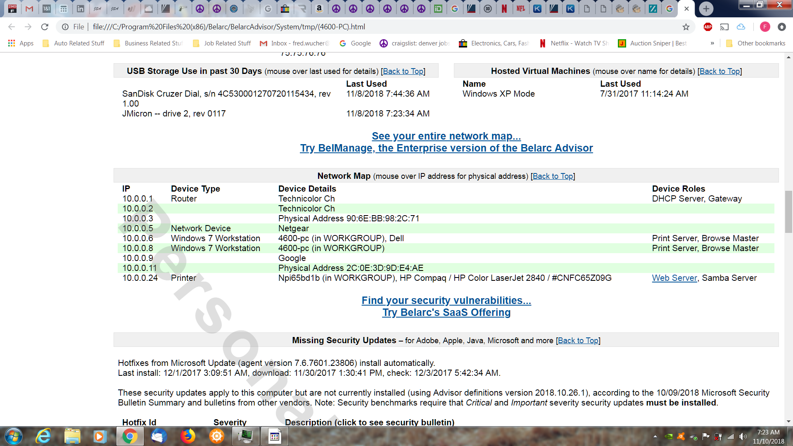Bookmark this page with star icon
Viewport: 793px width, 446px height.
[686, 27]
